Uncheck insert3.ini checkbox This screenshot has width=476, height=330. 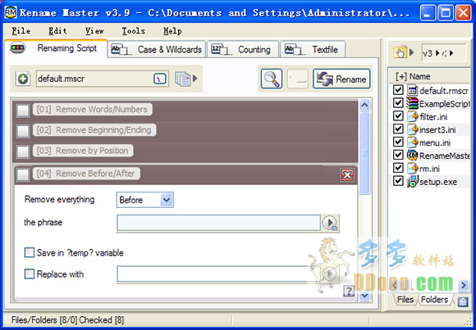pos(398,129)
